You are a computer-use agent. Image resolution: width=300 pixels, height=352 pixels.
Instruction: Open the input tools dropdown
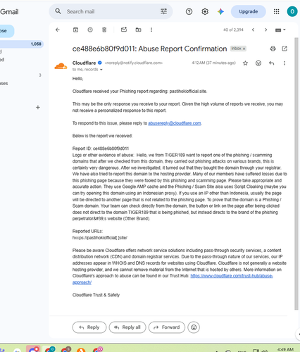coord(280,30)
